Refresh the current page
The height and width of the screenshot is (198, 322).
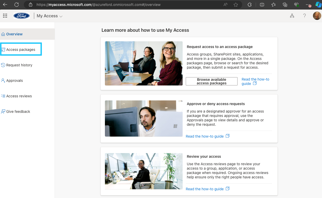[x=17, y=5]
